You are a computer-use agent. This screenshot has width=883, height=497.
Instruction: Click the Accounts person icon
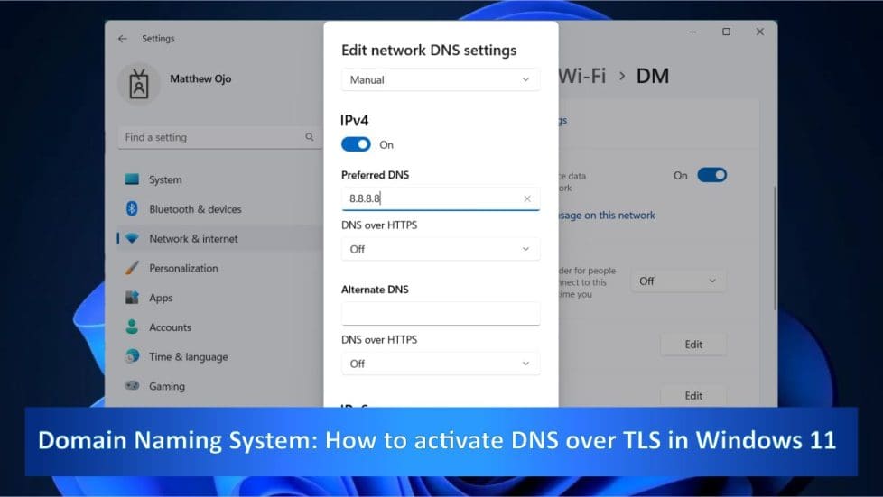[132, 327]
